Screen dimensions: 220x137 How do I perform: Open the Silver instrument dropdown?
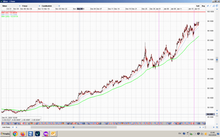[11, 6]
